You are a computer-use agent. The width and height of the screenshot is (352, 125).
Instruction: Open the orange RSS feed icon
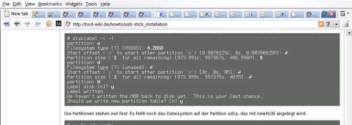tap(321, 24)
